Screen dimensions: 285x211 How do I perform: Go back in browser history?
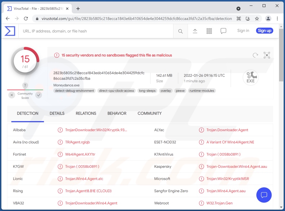coord(8,18)
